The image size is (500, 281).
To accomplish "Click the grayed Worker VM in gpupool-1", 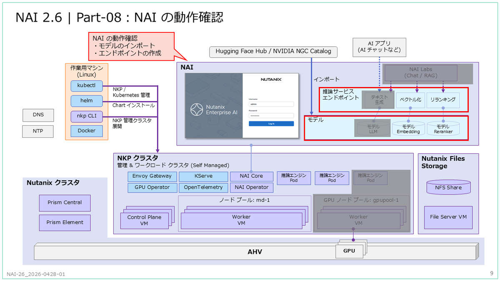I will click(358, 220).
